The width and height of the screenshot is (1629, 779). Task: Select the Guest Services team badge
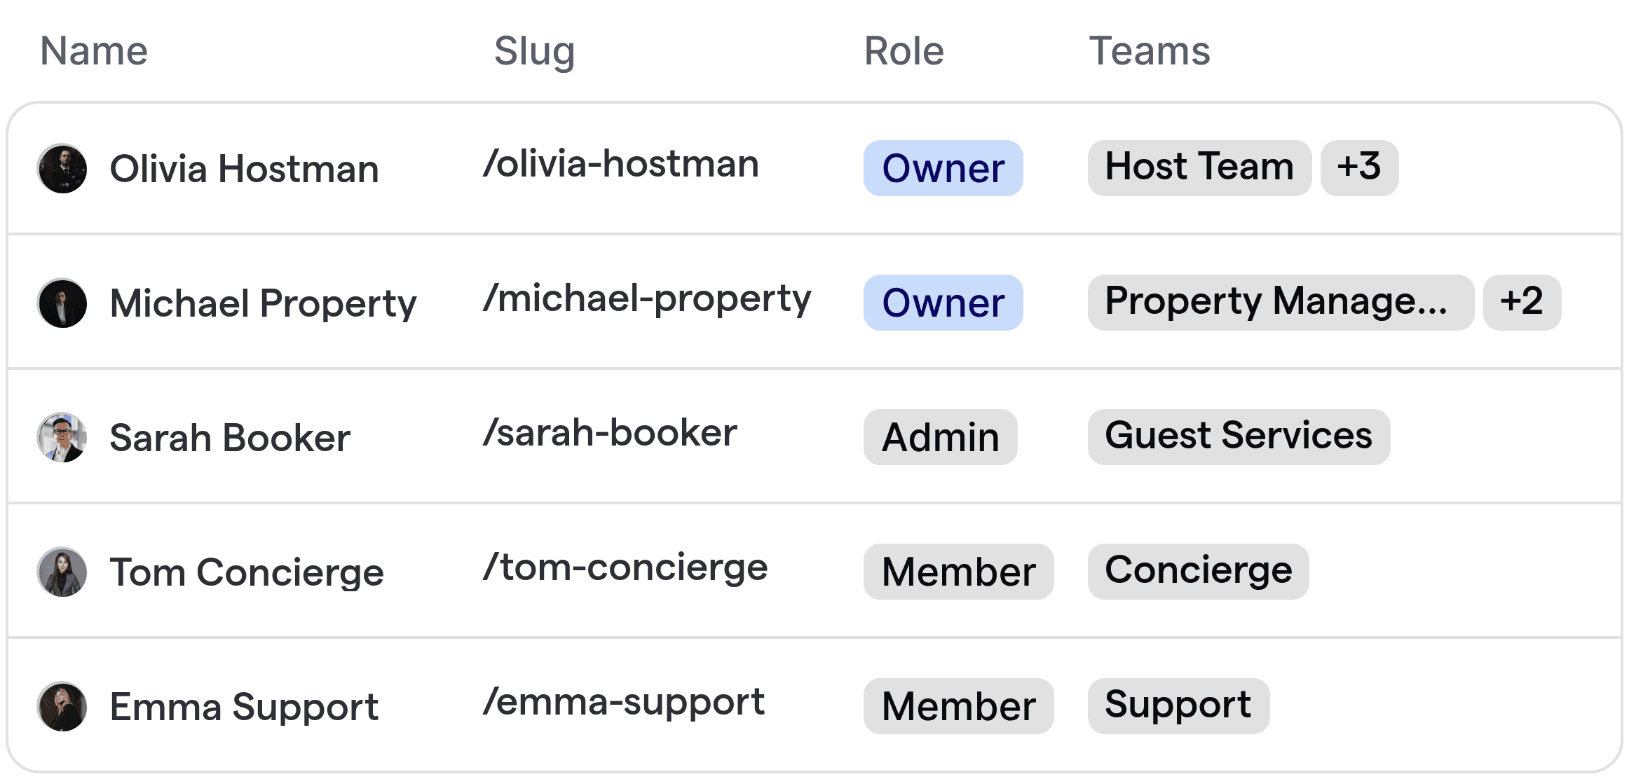click(1239, 437)
